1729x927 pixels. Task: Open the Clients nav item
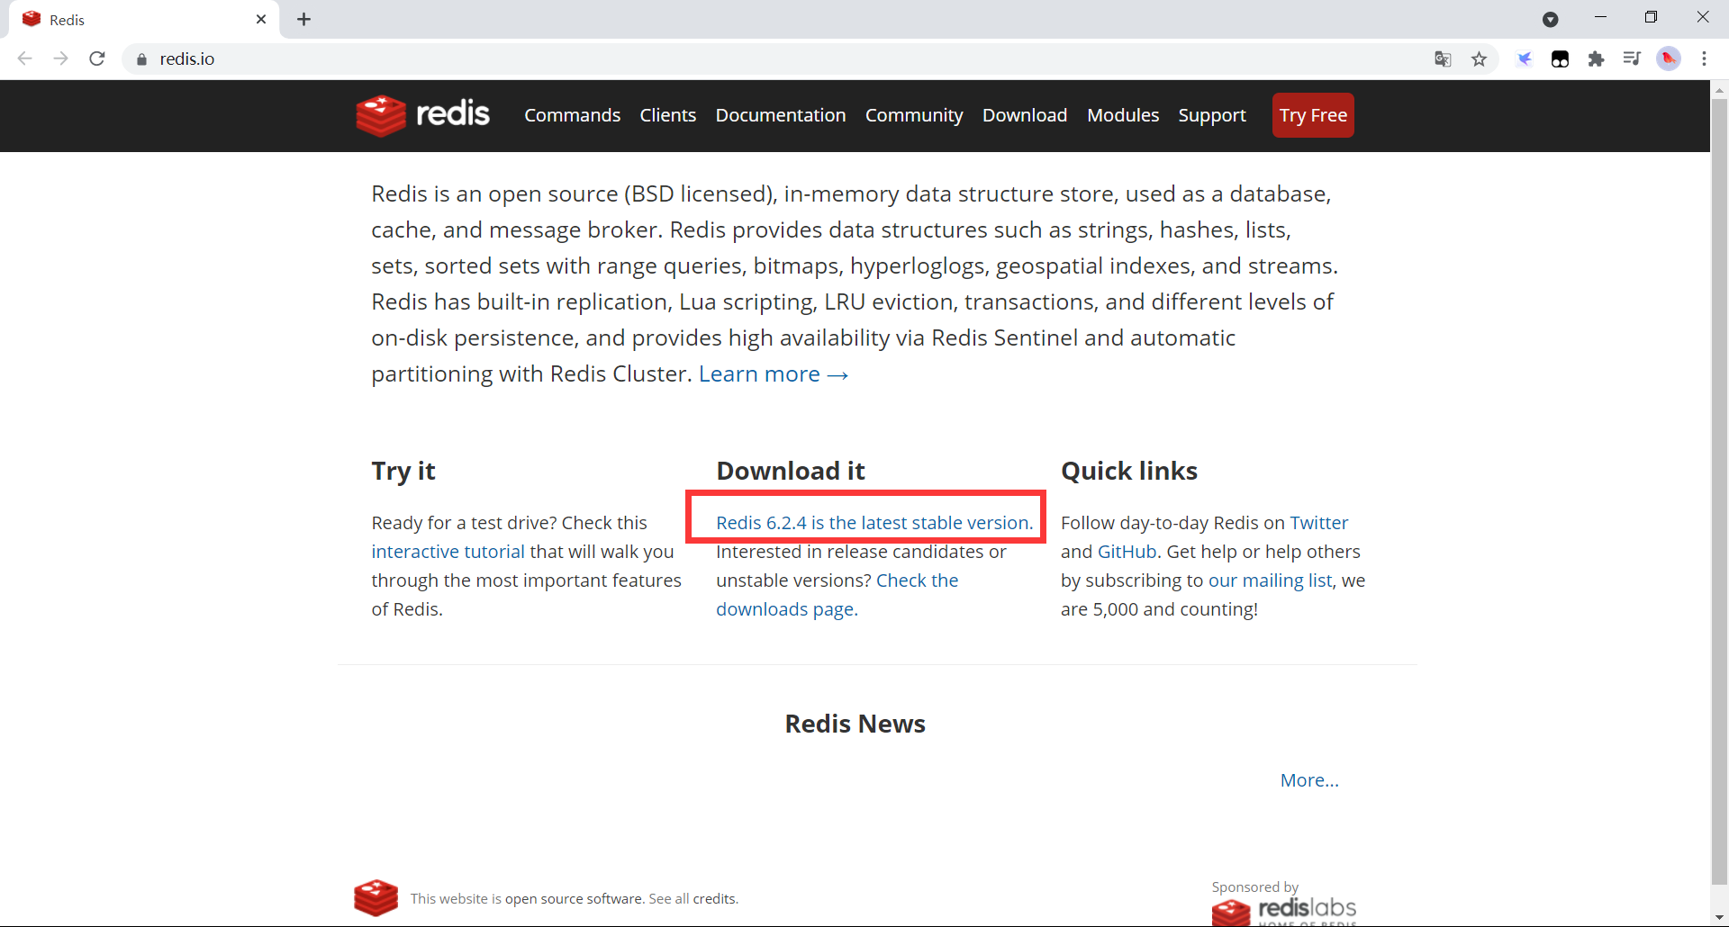click(668, 115)
